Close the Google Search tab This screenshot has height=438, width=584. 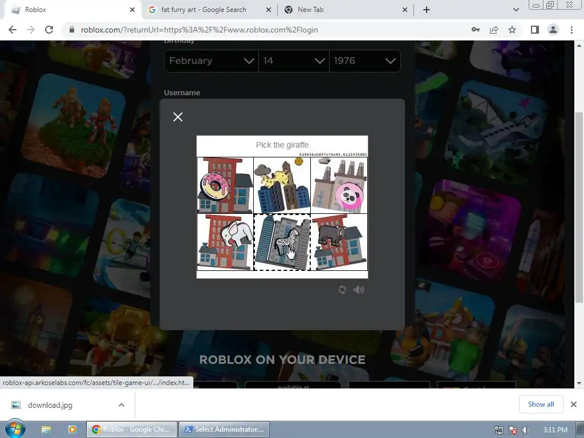(269, 10)
